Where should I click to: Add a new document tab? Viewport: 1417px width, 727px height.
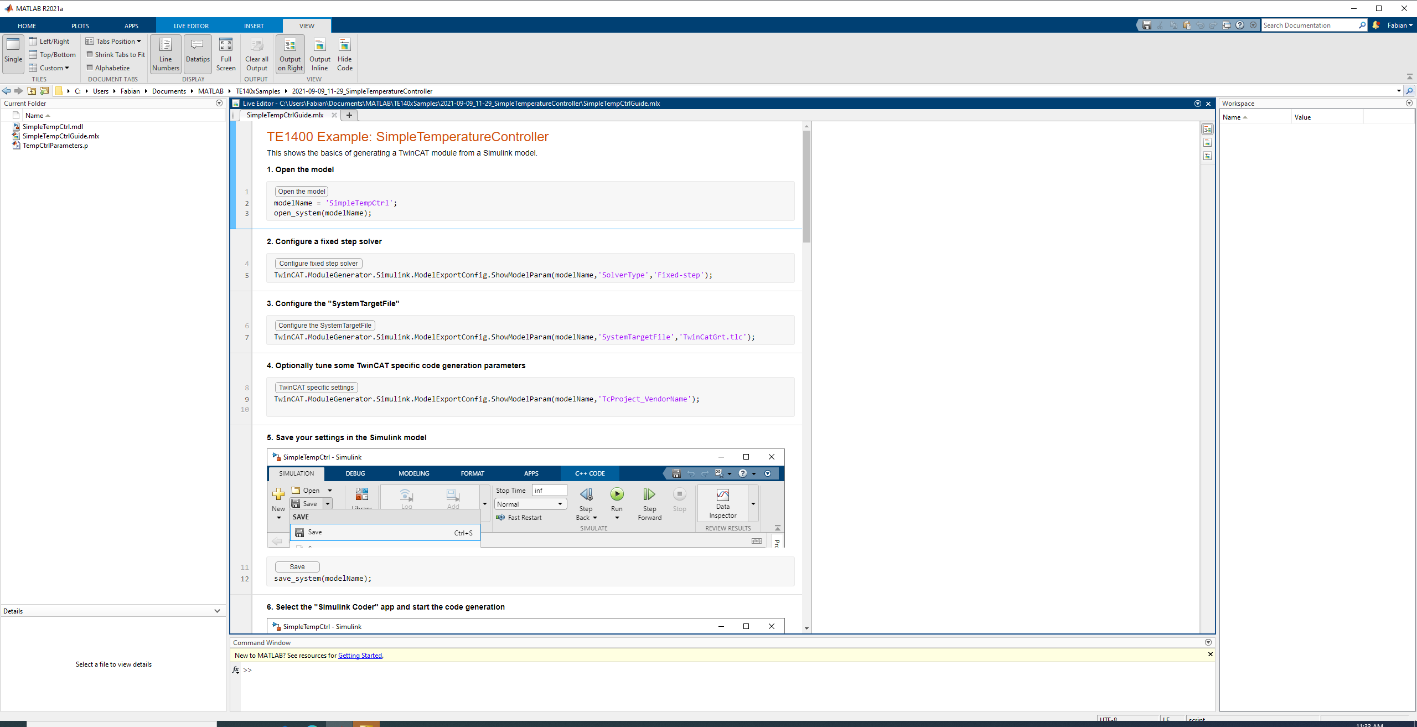coord(349,115)
